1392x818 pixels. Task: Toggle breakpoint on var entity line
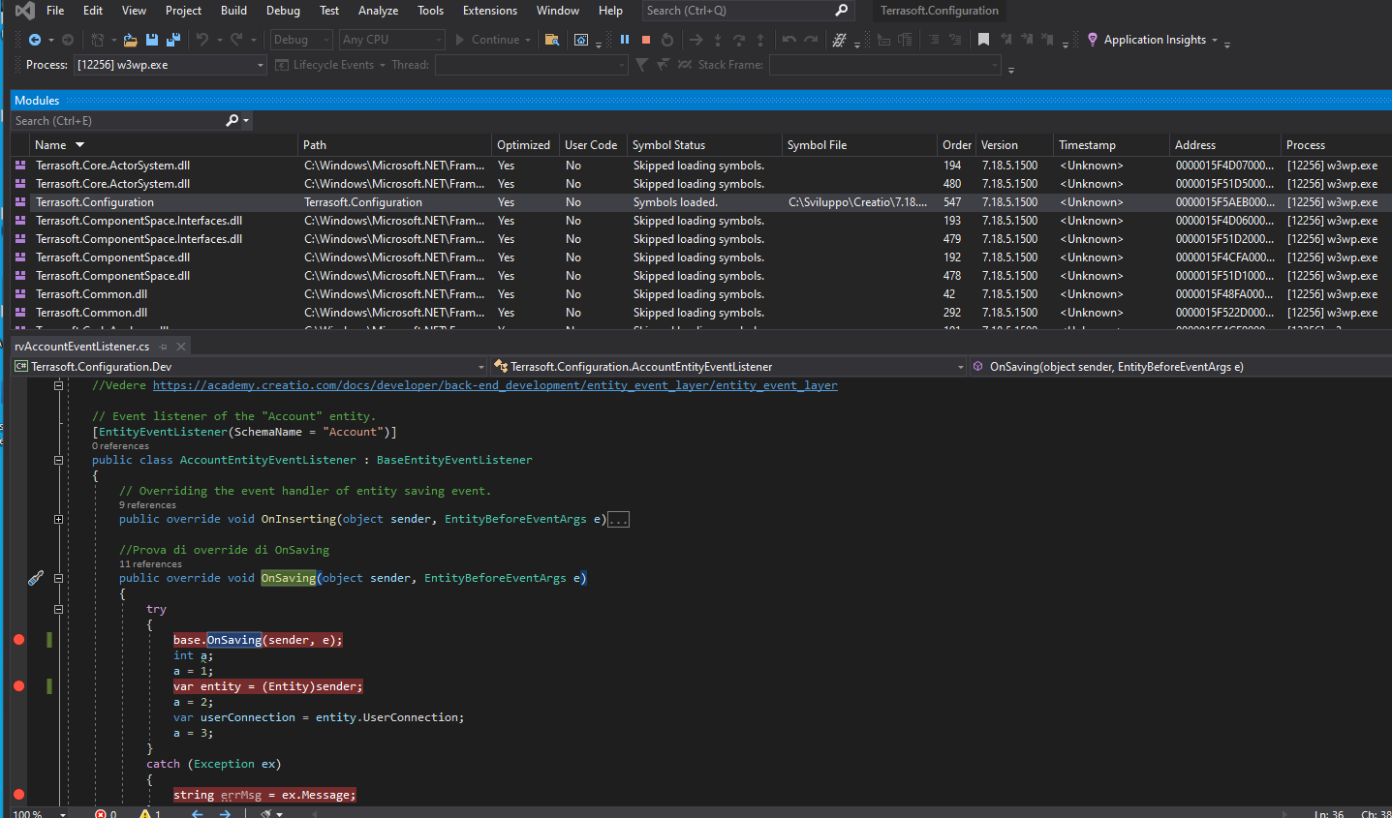pyautogui.click(x=18, y=686)
